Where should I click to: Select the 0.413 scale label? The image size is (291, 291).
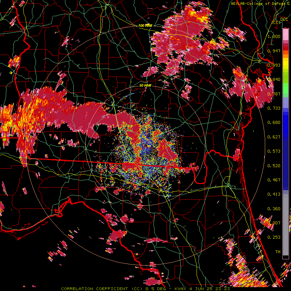pyautogui.click(x=274, y=194)
